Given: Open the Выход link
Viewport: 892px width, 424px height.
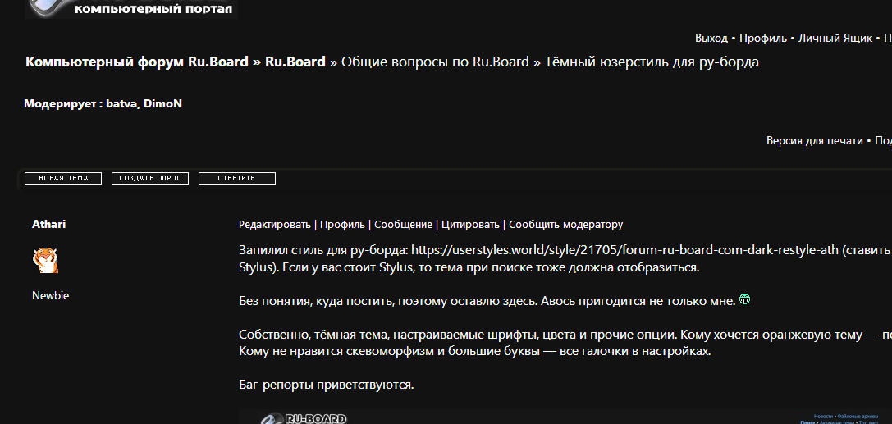Looking at the screenshot, I should click(711, 38).
